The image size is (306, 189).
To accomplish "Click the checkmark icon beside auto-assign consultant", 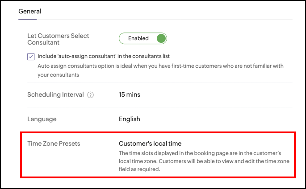I will pyautogui.click(x=31, y=57).
